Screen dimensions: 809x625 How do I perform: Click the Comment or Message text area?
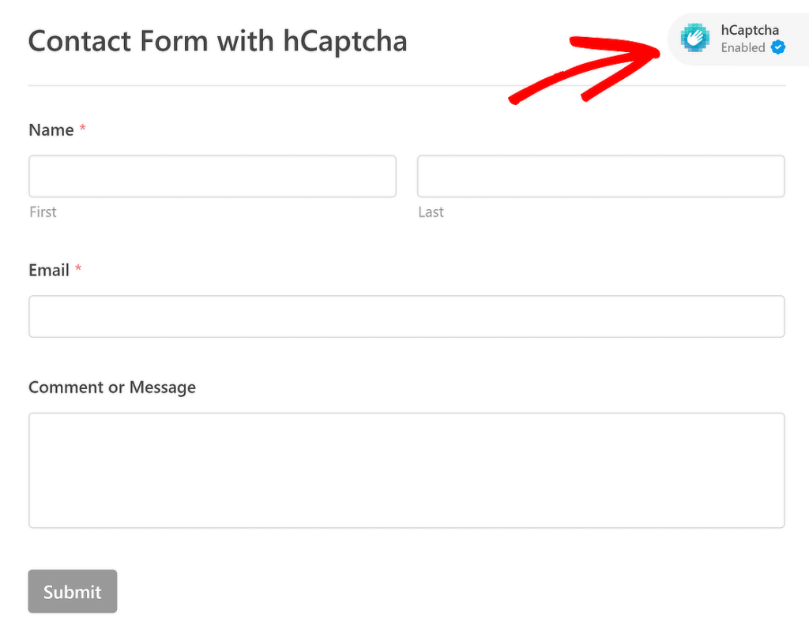point(406,470)
